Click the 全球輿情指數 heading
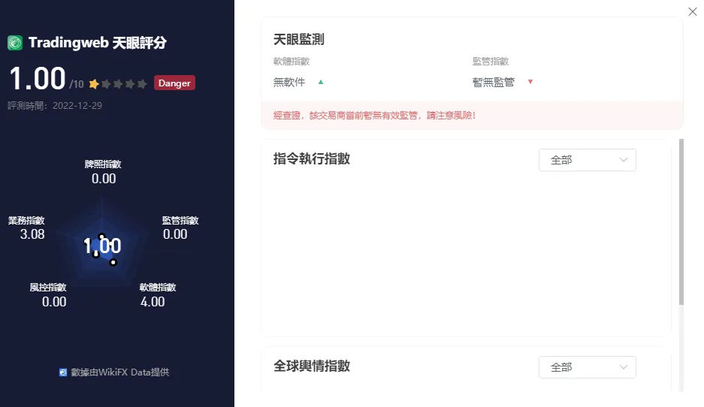 point(312,366)
